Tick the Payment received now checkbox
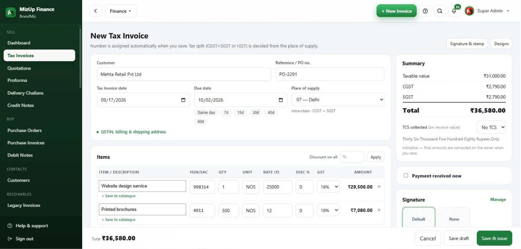 (406, 175)
